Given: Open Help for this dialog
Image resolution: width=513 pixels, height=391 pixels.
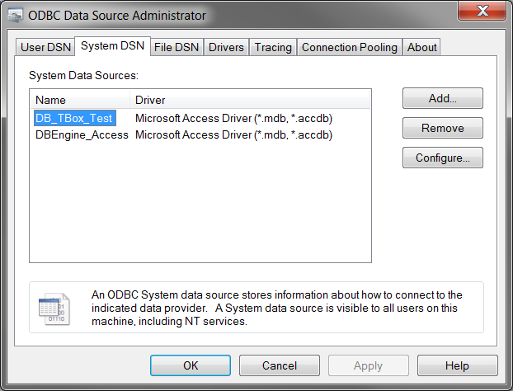Looking at the screenshot, I should tap(457, 365).
